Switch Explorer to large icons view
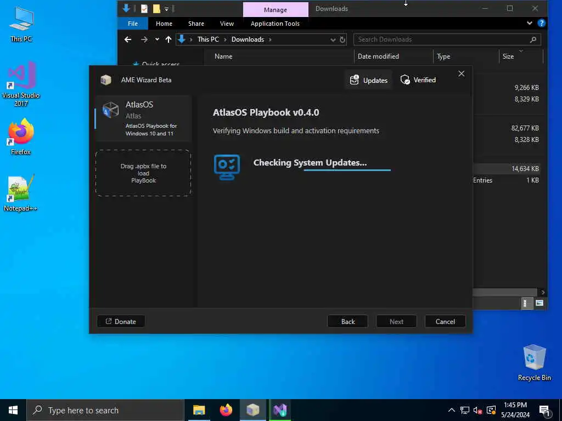The width and height of the screenshot is (562, 421). (539, 304)
